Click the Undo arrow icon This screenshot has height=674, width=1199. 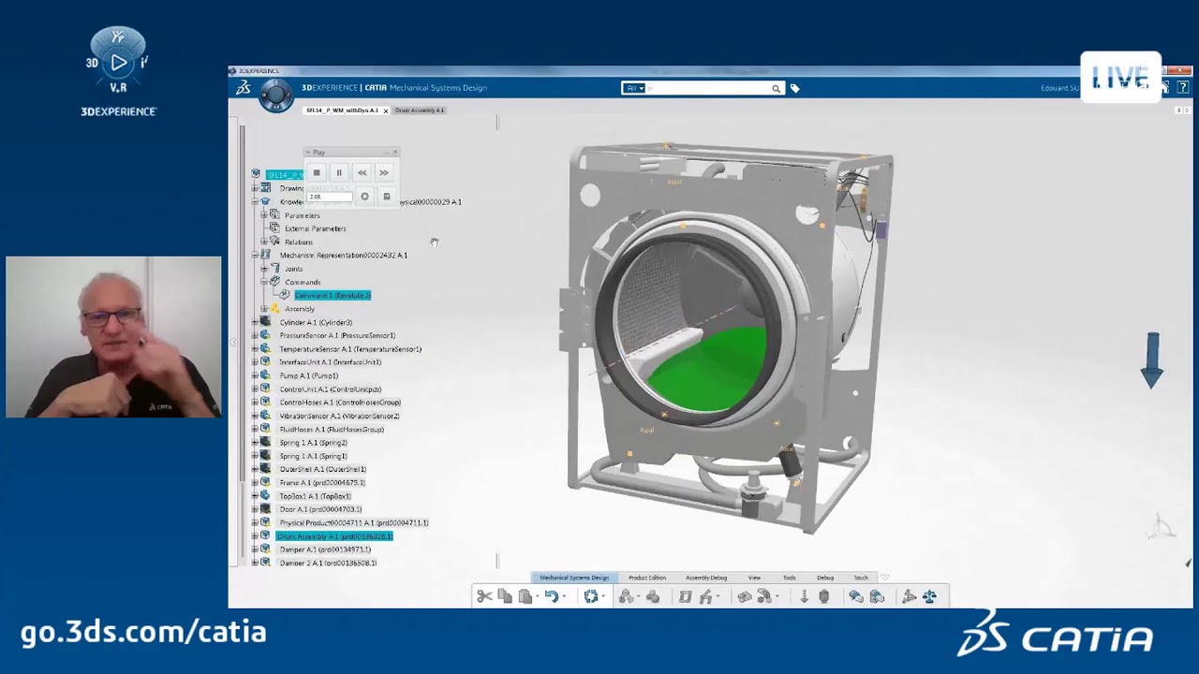coord(551,596)
